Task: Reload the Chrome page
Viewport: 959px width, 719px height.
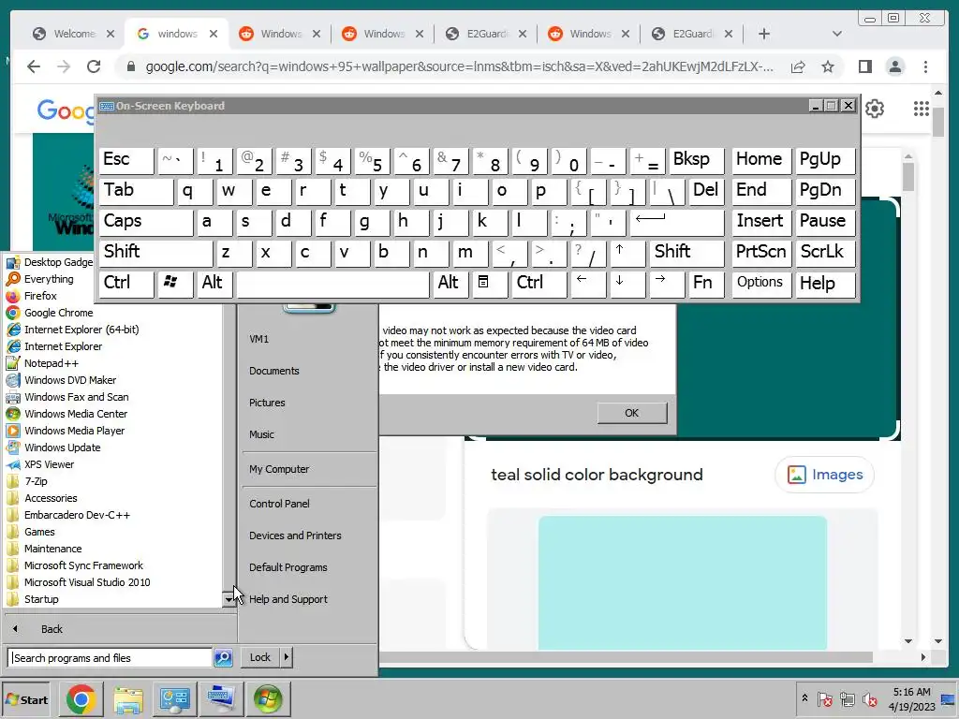Action: point(94,66)
